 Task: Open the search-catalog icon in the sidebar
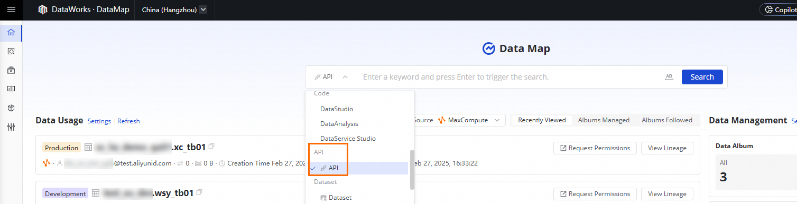(x=11, y=51)
